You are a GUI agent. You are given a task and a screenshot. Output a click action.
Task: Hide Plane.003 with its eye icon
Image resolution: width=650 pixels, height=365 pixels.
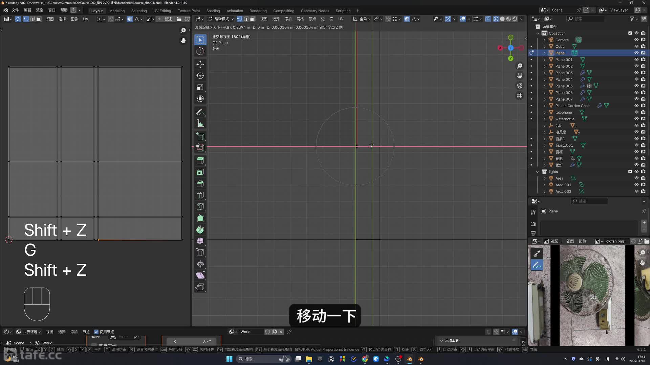[x=636, y=73]
